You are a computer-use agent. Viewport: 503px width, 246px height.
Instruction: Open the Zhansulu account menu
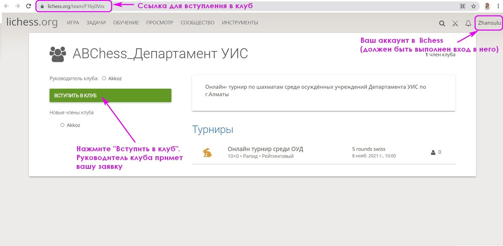pos(489,23)
